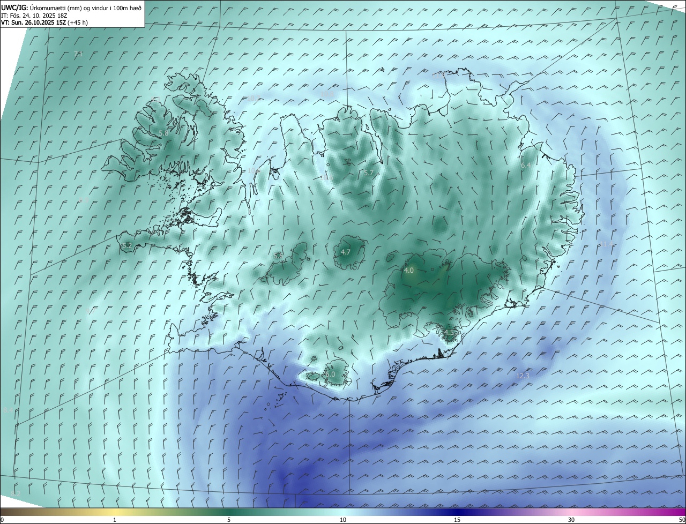Click the 1 tick on the color scale
The image size is (686, 524).
coord(115,520)
